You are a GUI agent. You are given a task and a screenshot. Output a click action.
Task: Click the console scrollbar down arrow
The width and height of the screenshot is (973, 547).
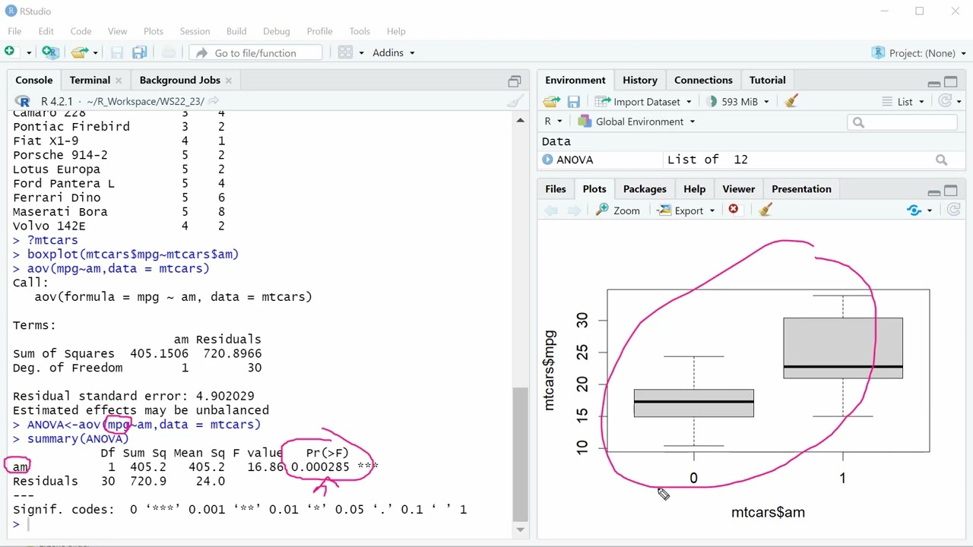520,530
